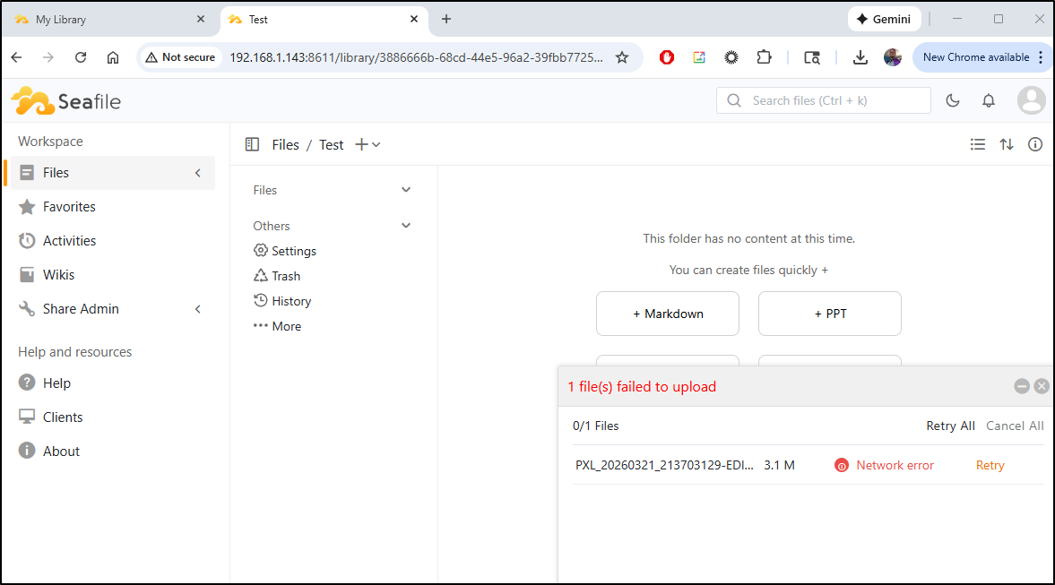Expand Share Admin submenu arrow
This screenshot has width=1055, height=585.
click(x=198, y=309)
